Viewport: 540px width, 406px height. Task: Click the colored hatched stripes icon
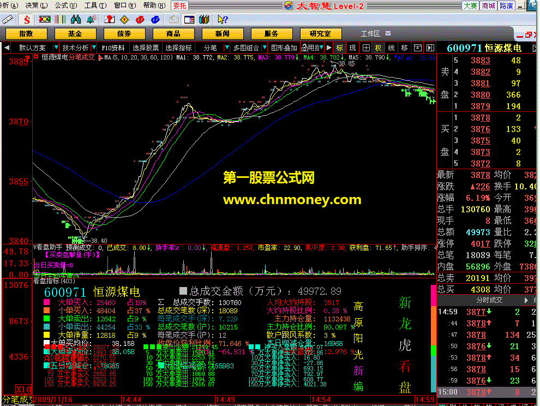coord(60,19)
